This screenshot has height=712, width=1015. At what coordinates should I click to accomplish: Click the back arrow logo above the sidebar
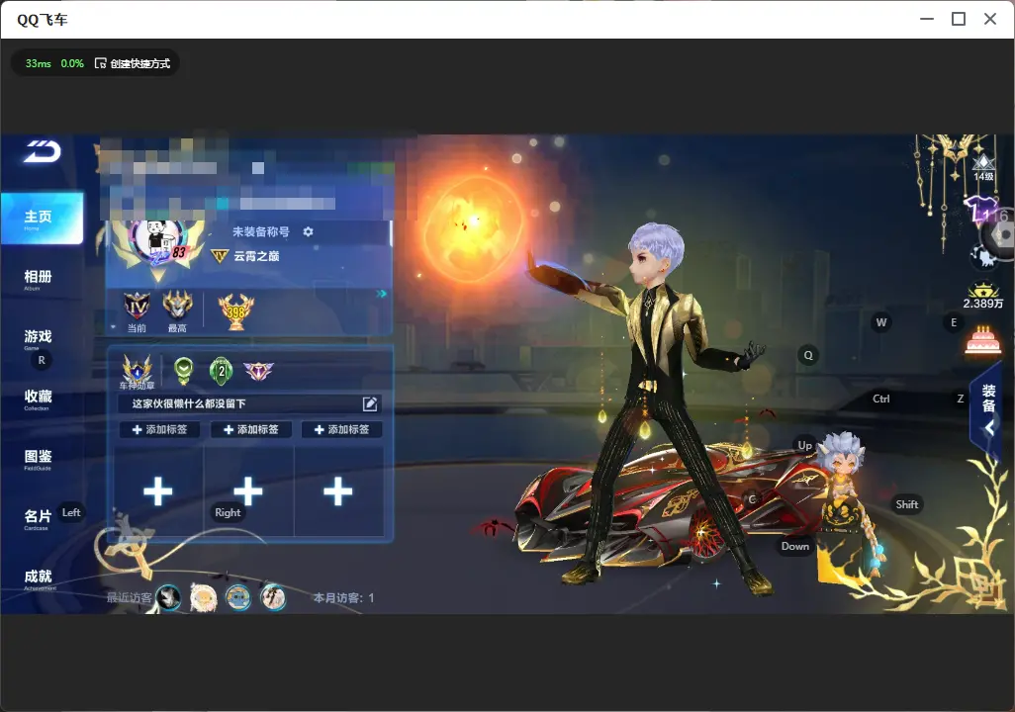43,151
